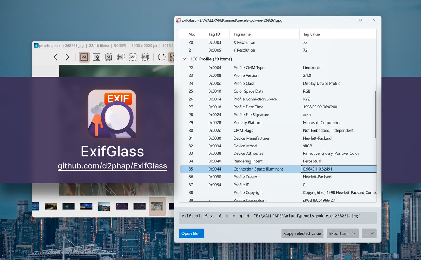The image size is (421, 260).
Task: Click "Microsoft Corporation" value
Action: pyautogui.click(x=322, y=122)
